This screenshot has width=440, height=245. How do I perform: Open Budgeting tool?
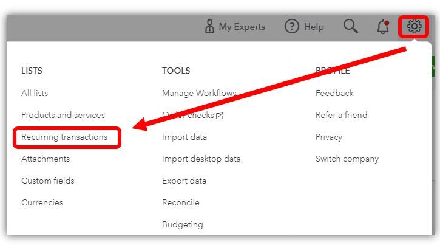183,224
